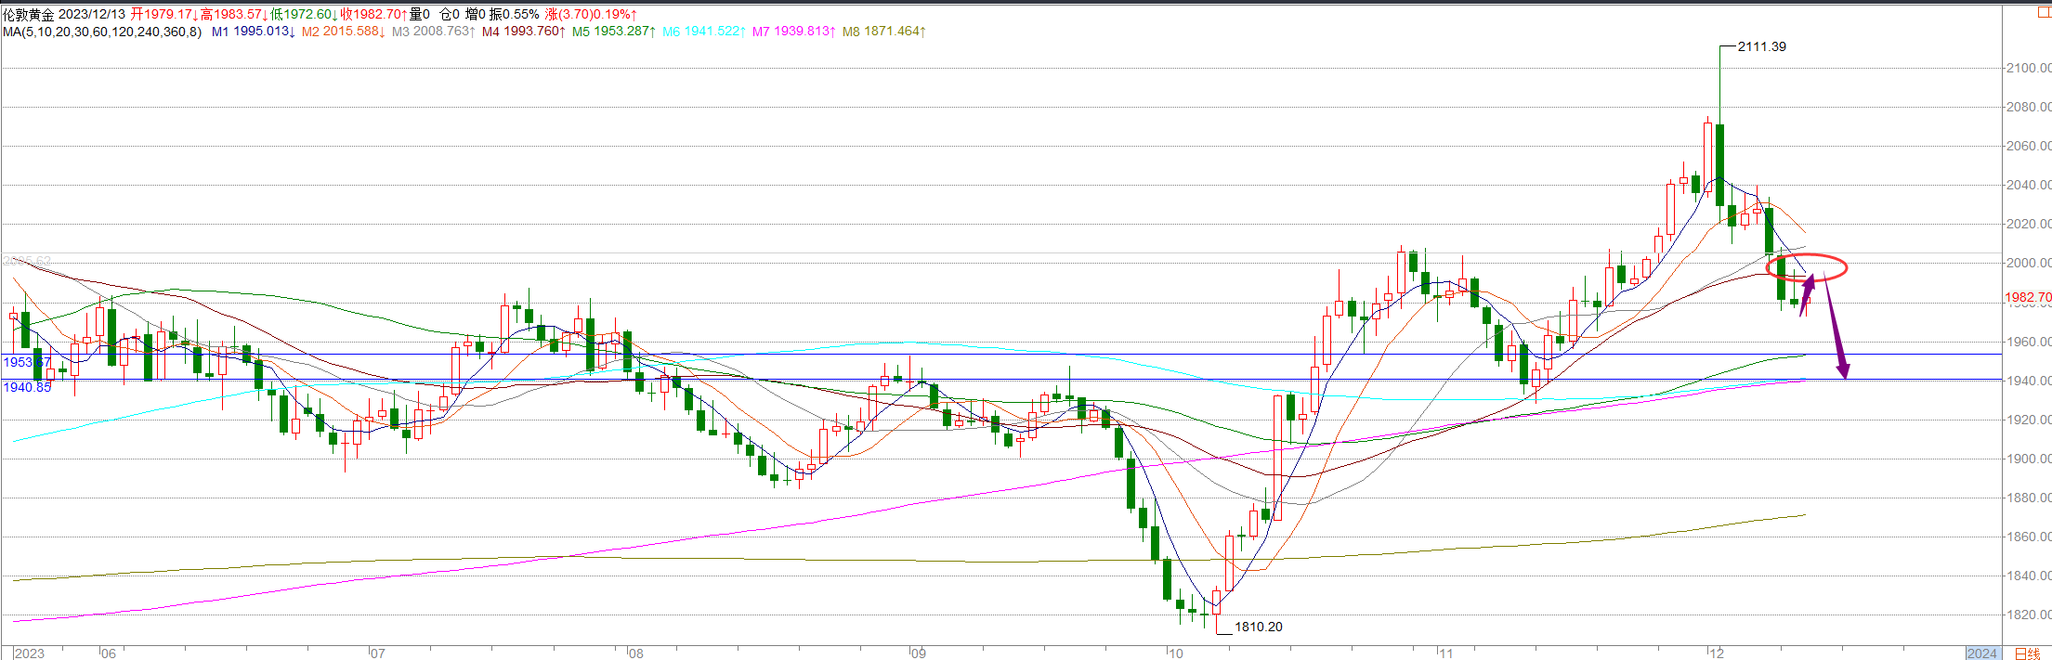Click the 2020.00 price axis label
The image size is (2052, 660).
[2028, 224]
